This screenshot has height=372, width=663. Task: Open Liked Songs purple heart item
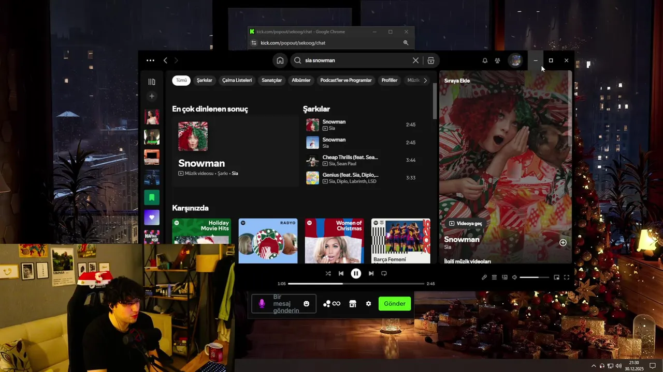(152, 217)
